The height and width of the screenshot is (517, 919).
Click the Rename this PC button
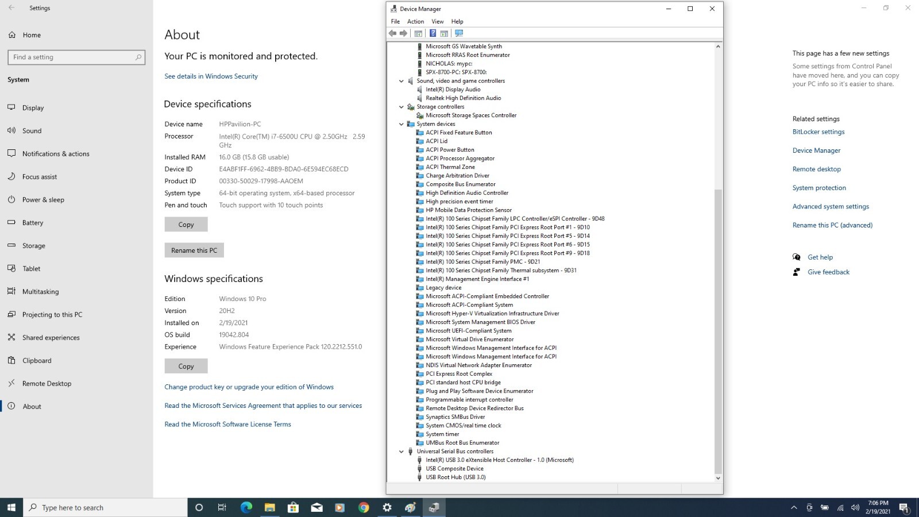(194, 250)
